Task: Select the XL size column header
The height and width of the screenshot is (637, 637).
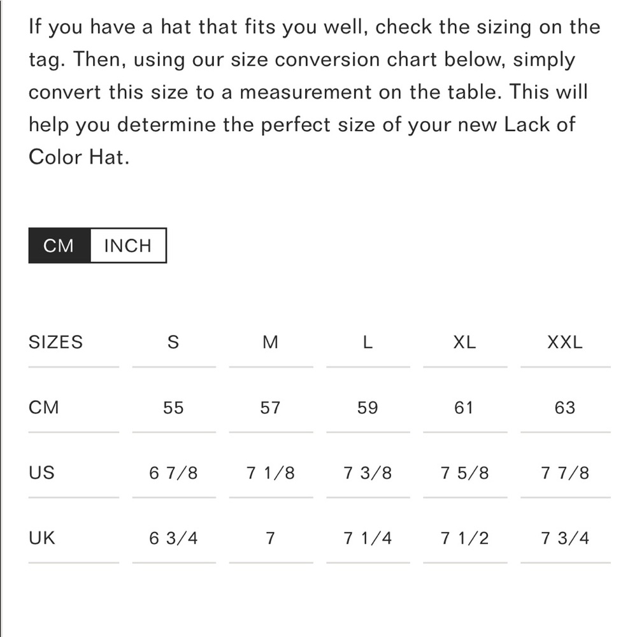Action: (465, 342)
